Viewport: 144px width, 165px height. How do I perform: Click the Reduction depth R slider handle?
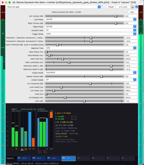pyautogui.click(x=111, y=69)
